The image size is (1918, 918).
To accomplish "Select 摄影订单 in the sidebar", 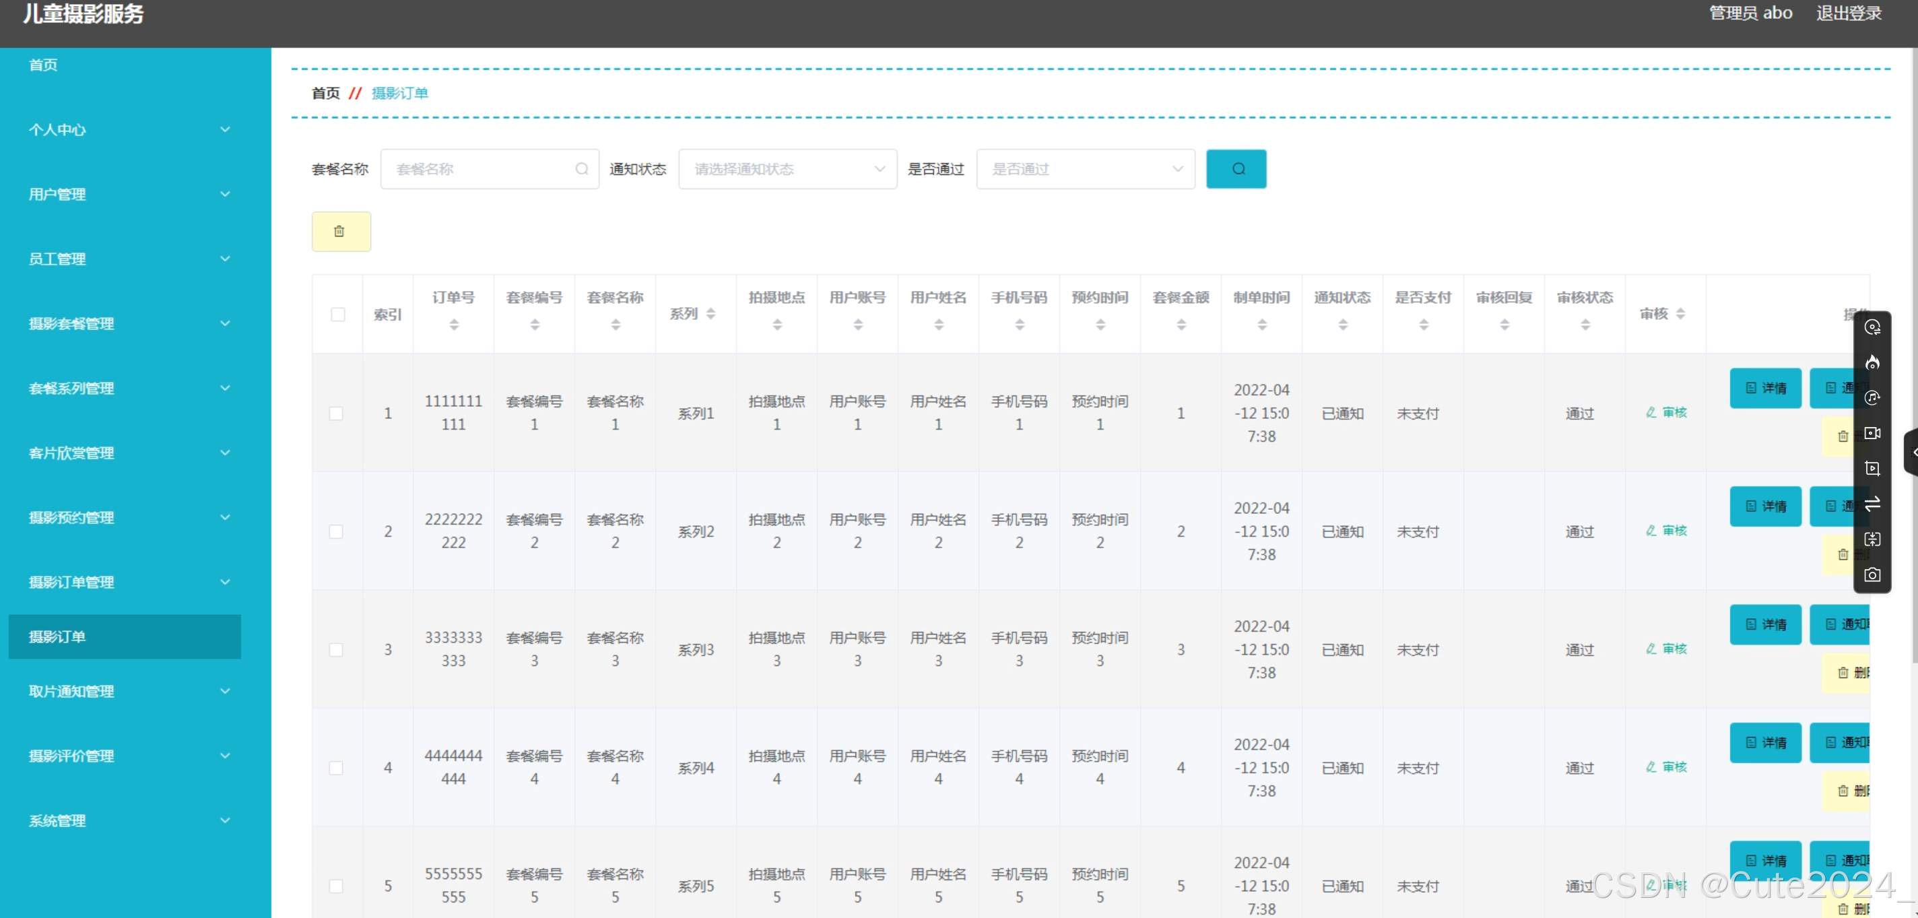I will (125, 636).
